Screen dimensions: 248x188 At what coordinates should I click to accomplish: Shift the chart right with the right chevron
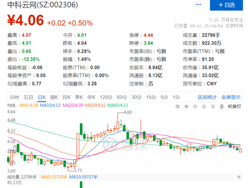(x=213, y=107)
